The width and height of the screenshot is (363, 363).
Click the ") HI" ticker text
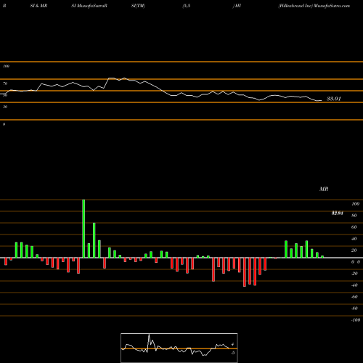tap(237, 6)
